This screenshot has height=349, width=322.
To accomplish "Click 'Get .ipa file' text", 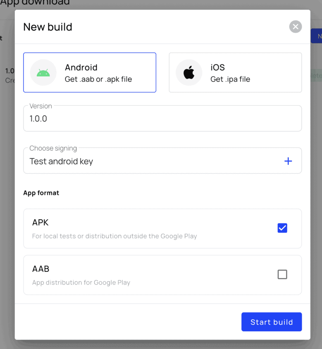I will pyautogui.click(x=230, y=79).
